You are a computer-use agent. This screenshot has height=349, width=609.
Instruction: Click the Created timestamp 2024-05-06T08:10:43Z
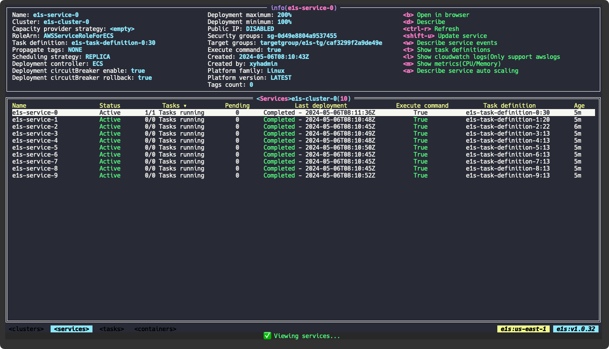pos(274,57)
